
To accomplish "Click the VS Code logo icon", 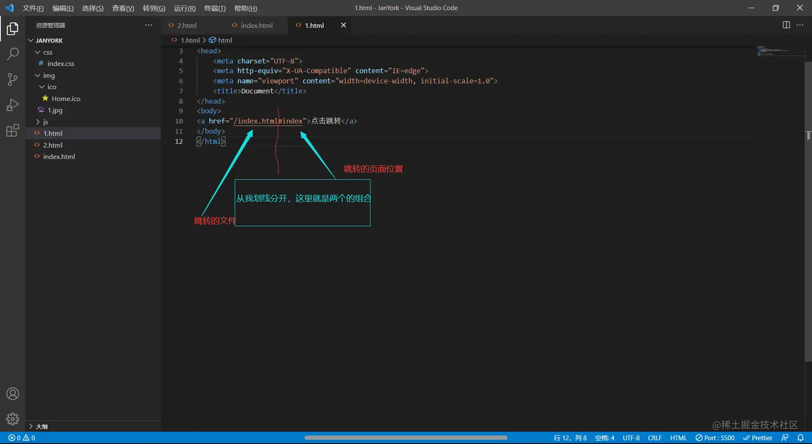I will pos(9,8).
